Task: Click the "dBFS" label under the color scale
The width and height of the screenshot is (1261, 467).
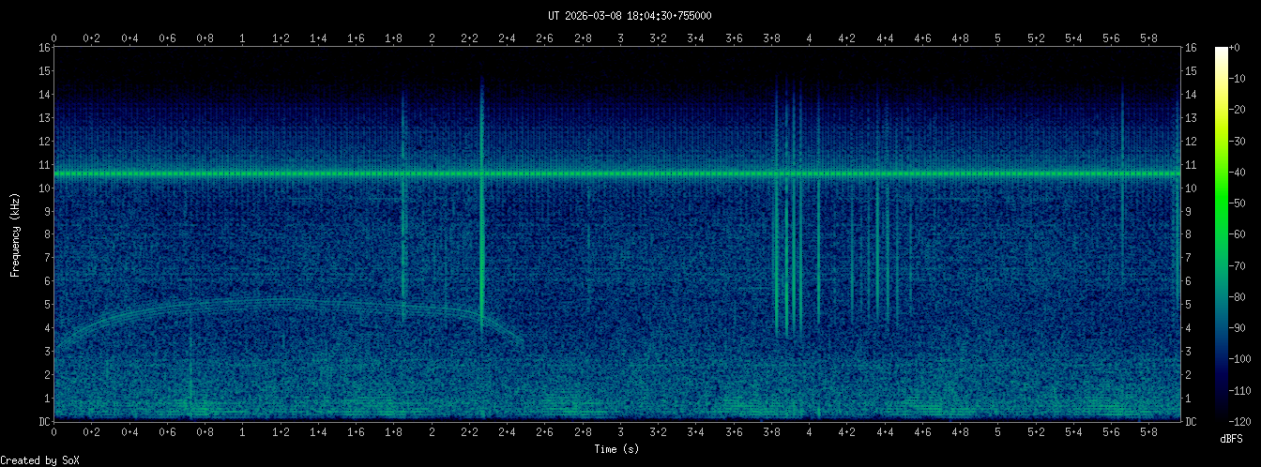Action: pyautogui.click(x=1231, y=439)
